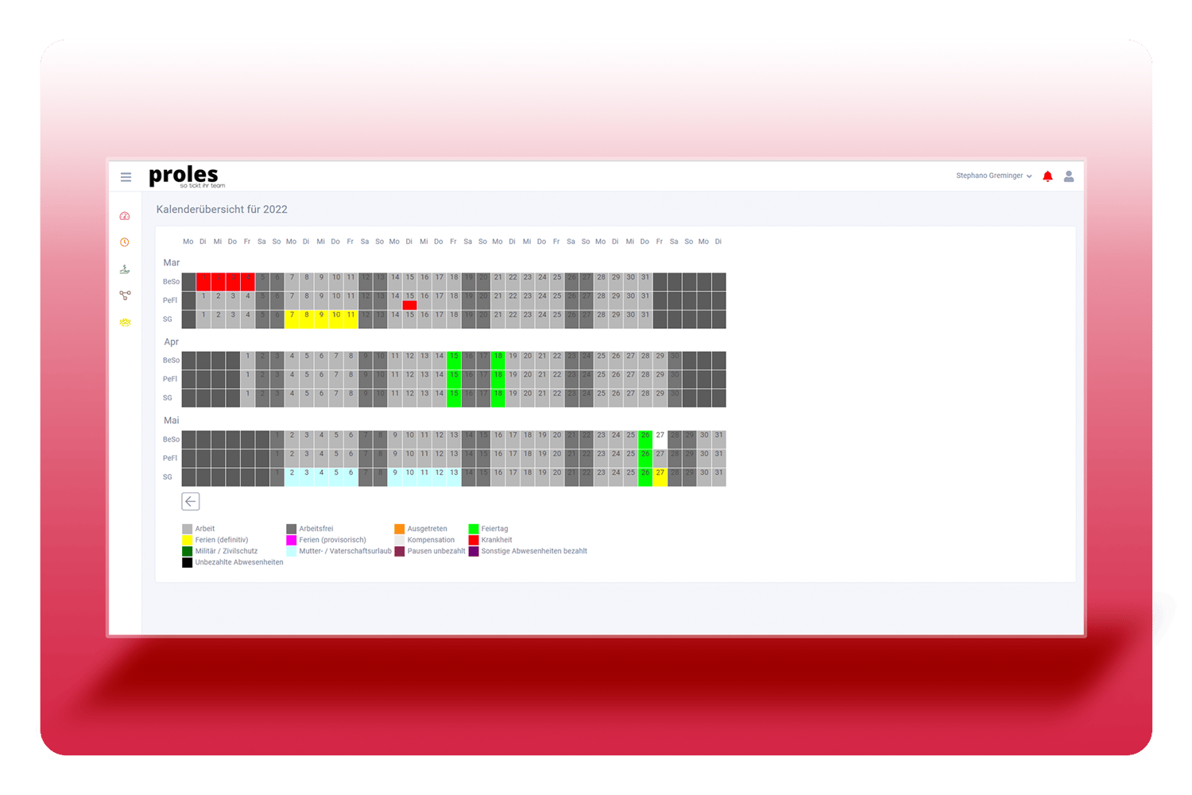This screenshot has height=795, width=1192.
Task: Select SG's yellow May 27 cell
Action: pyautogui.click(x=660, y=477)
